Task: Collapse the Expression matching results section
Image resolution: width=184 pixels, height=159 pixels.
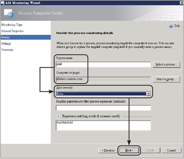Action: (x=58, y=116)
